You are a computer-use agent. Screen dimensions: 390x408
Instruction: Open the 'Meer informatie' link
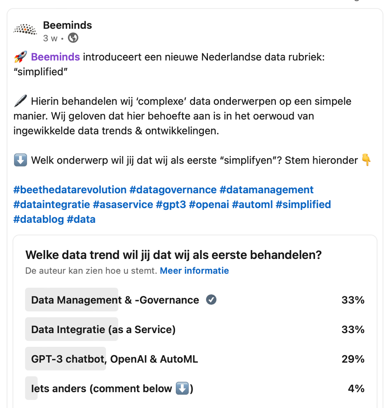pos(194,271)
